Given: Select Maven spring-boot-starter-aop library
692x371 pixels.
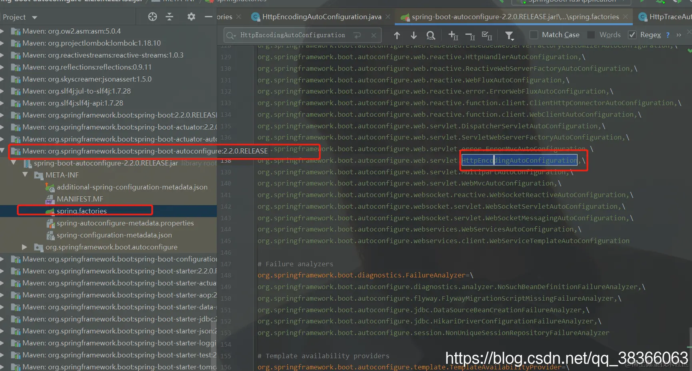Looking at the screenshot, I should (x=120, y=295).
